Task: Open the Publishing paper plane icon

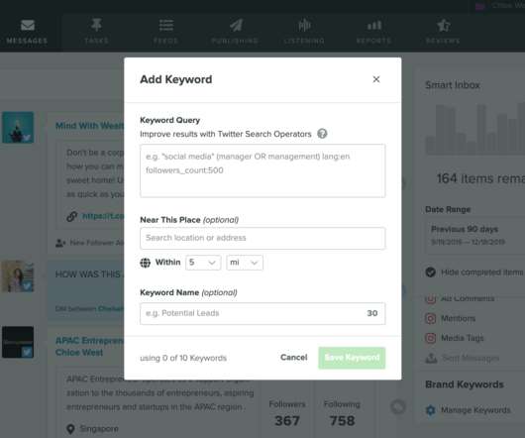Action: tap(236, 25)
